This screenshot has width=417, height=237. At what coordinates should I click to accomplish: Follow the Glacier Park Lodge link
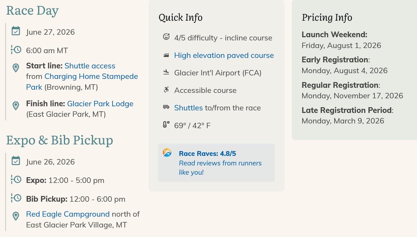(100, 104)
